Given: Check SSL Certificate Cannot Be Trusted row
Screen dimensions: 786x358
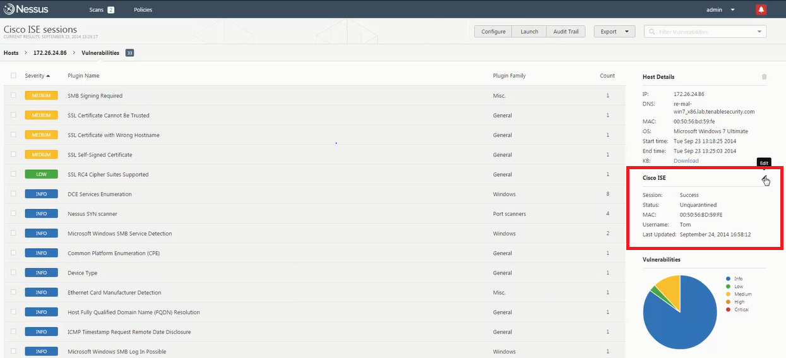Looking at the screenshot, I should click(13, 115).
